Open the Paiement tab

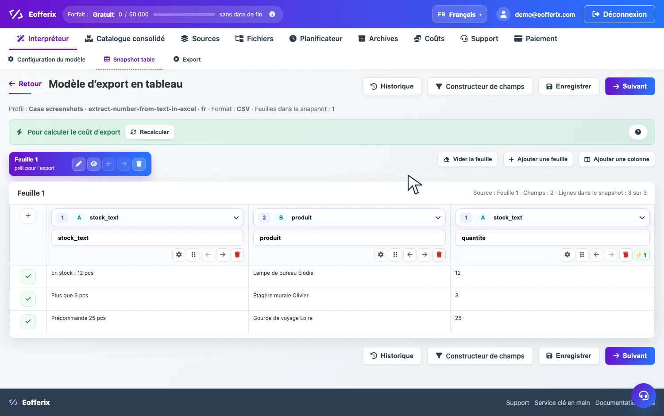pos(536,39)
